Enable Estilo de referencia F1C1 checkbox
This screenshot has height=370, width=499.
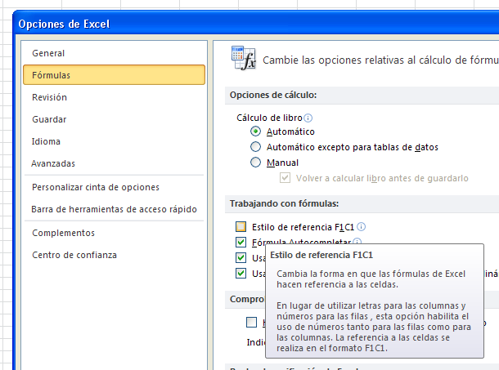(241, 227)
